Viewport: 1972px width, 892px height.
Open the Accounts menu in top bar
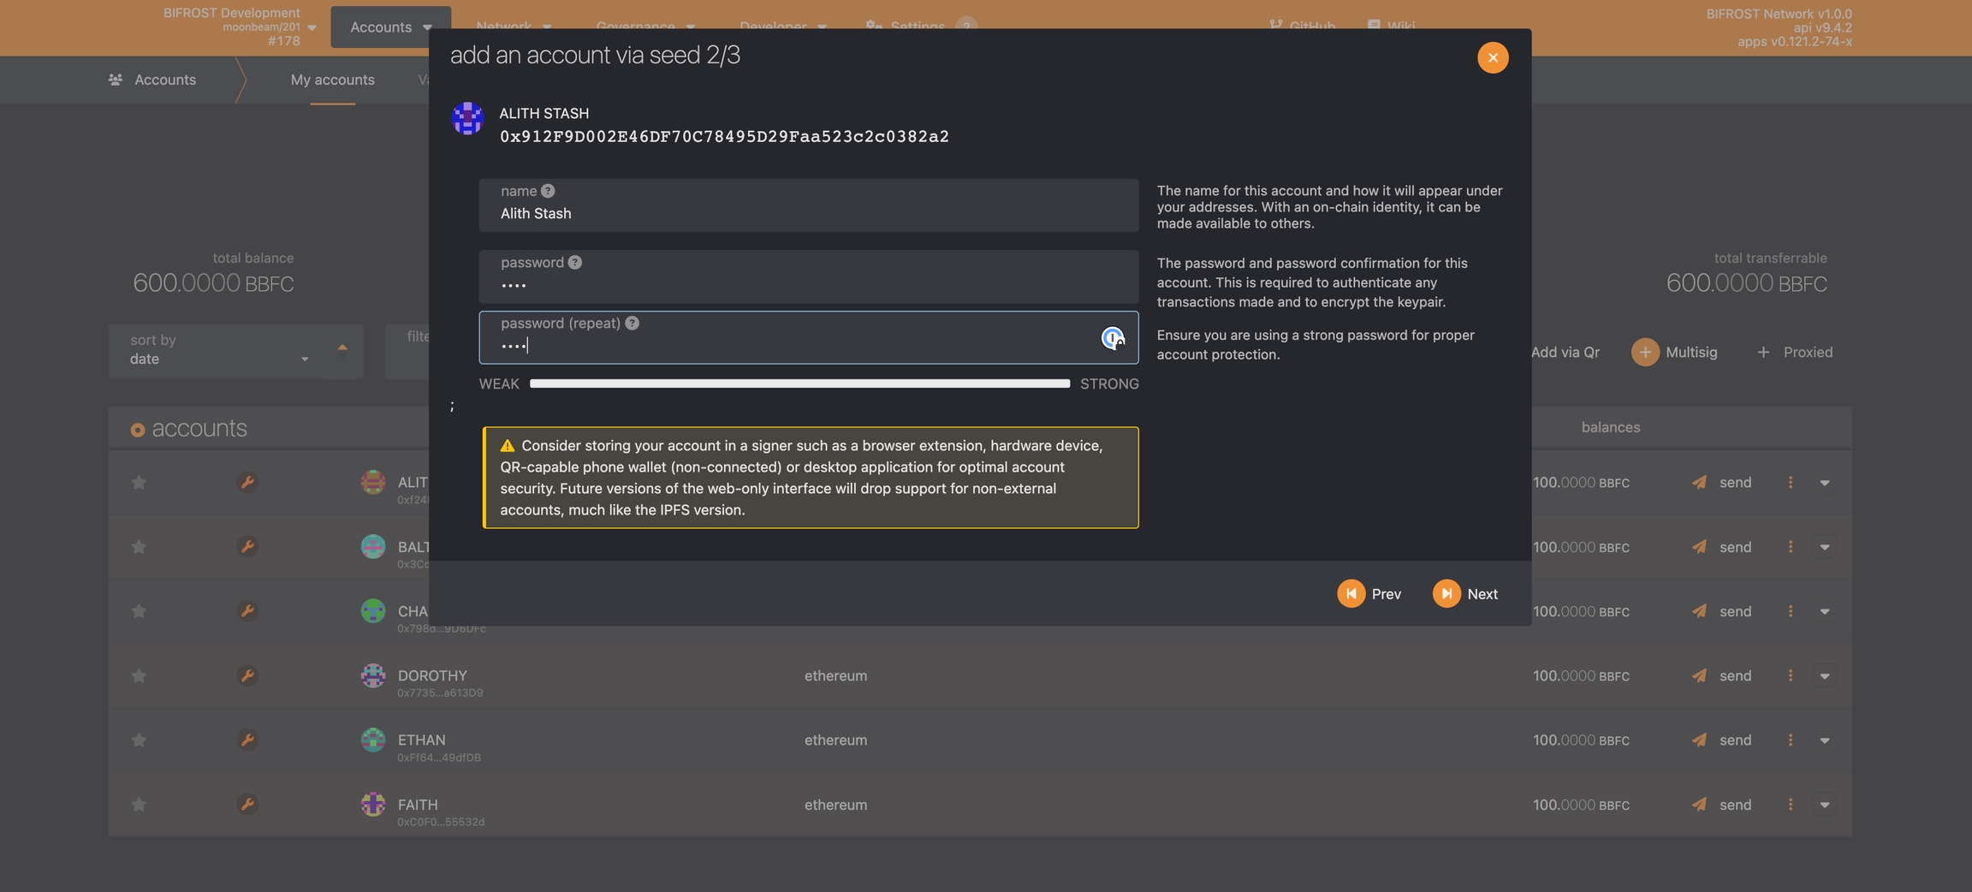[x=390, y=27]
